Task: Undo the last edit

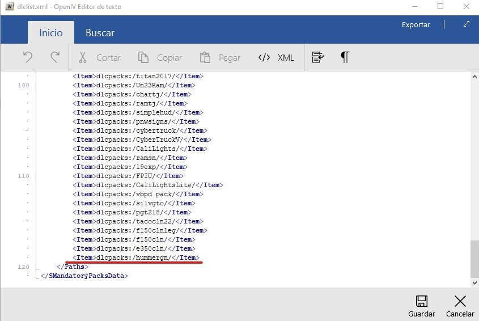Action: point(28,57)
